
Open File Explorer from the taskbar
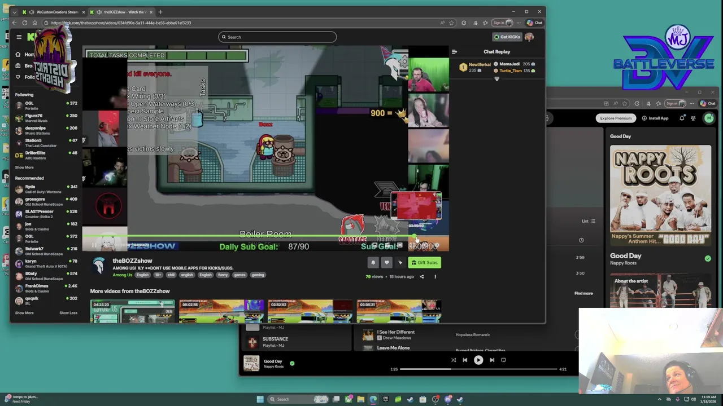(x=360, y=399)
